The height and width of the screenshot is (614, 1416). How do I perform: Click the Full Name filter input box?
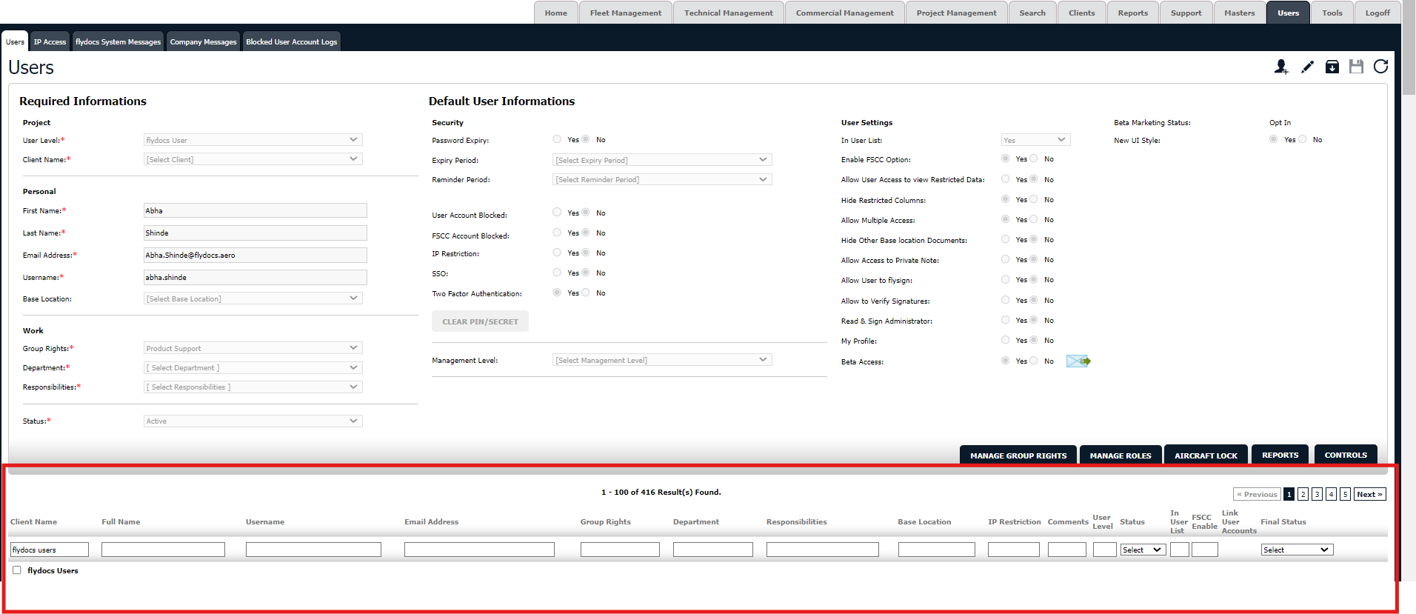[163, 550]
